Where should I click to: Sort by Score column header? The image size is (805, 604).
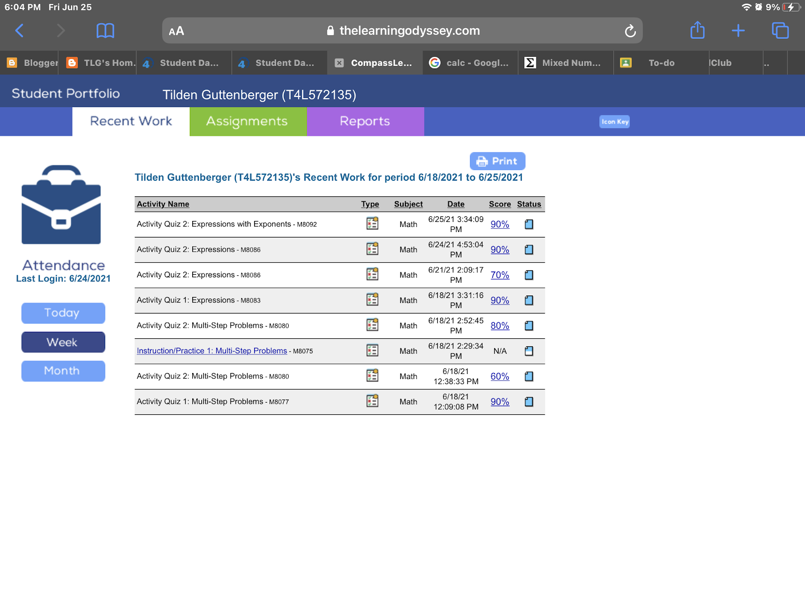click(500, 204)
